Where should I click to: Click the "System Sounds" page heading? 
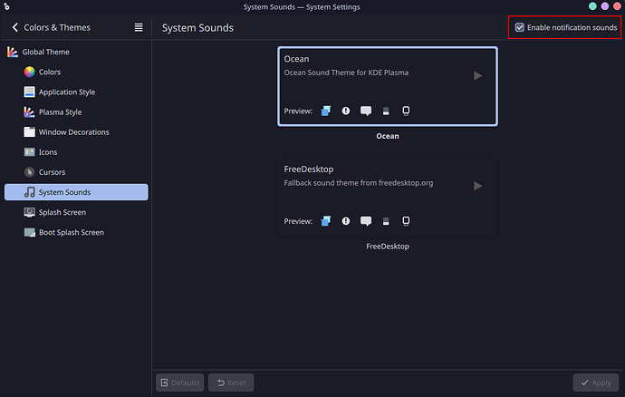[x=197, y=28]
